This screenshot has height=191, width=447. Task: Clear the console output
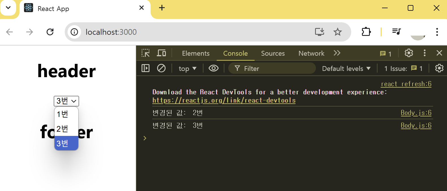point(161,68)
